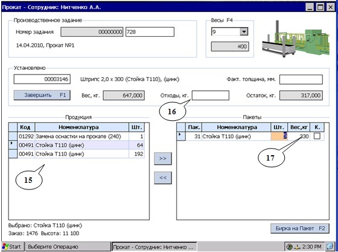Click the Отходы, кг input field
The width and height of the screenshot is (338, 252).
pyautogui.click(x=211, y=96)
